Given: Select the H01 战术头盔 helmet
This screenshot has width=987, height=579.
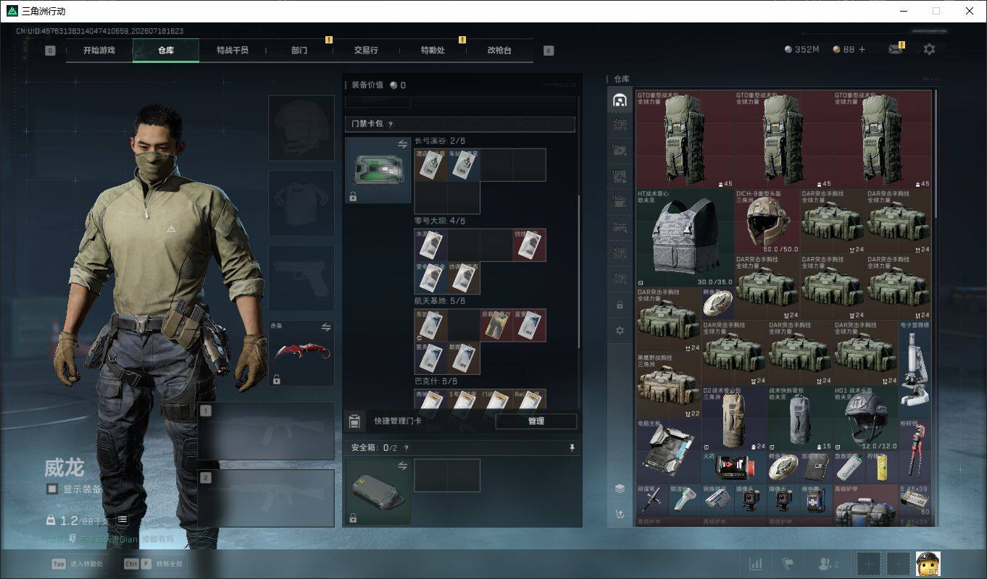Looking at the screenshot, I should pyautogui.click(x=867, y=418).
